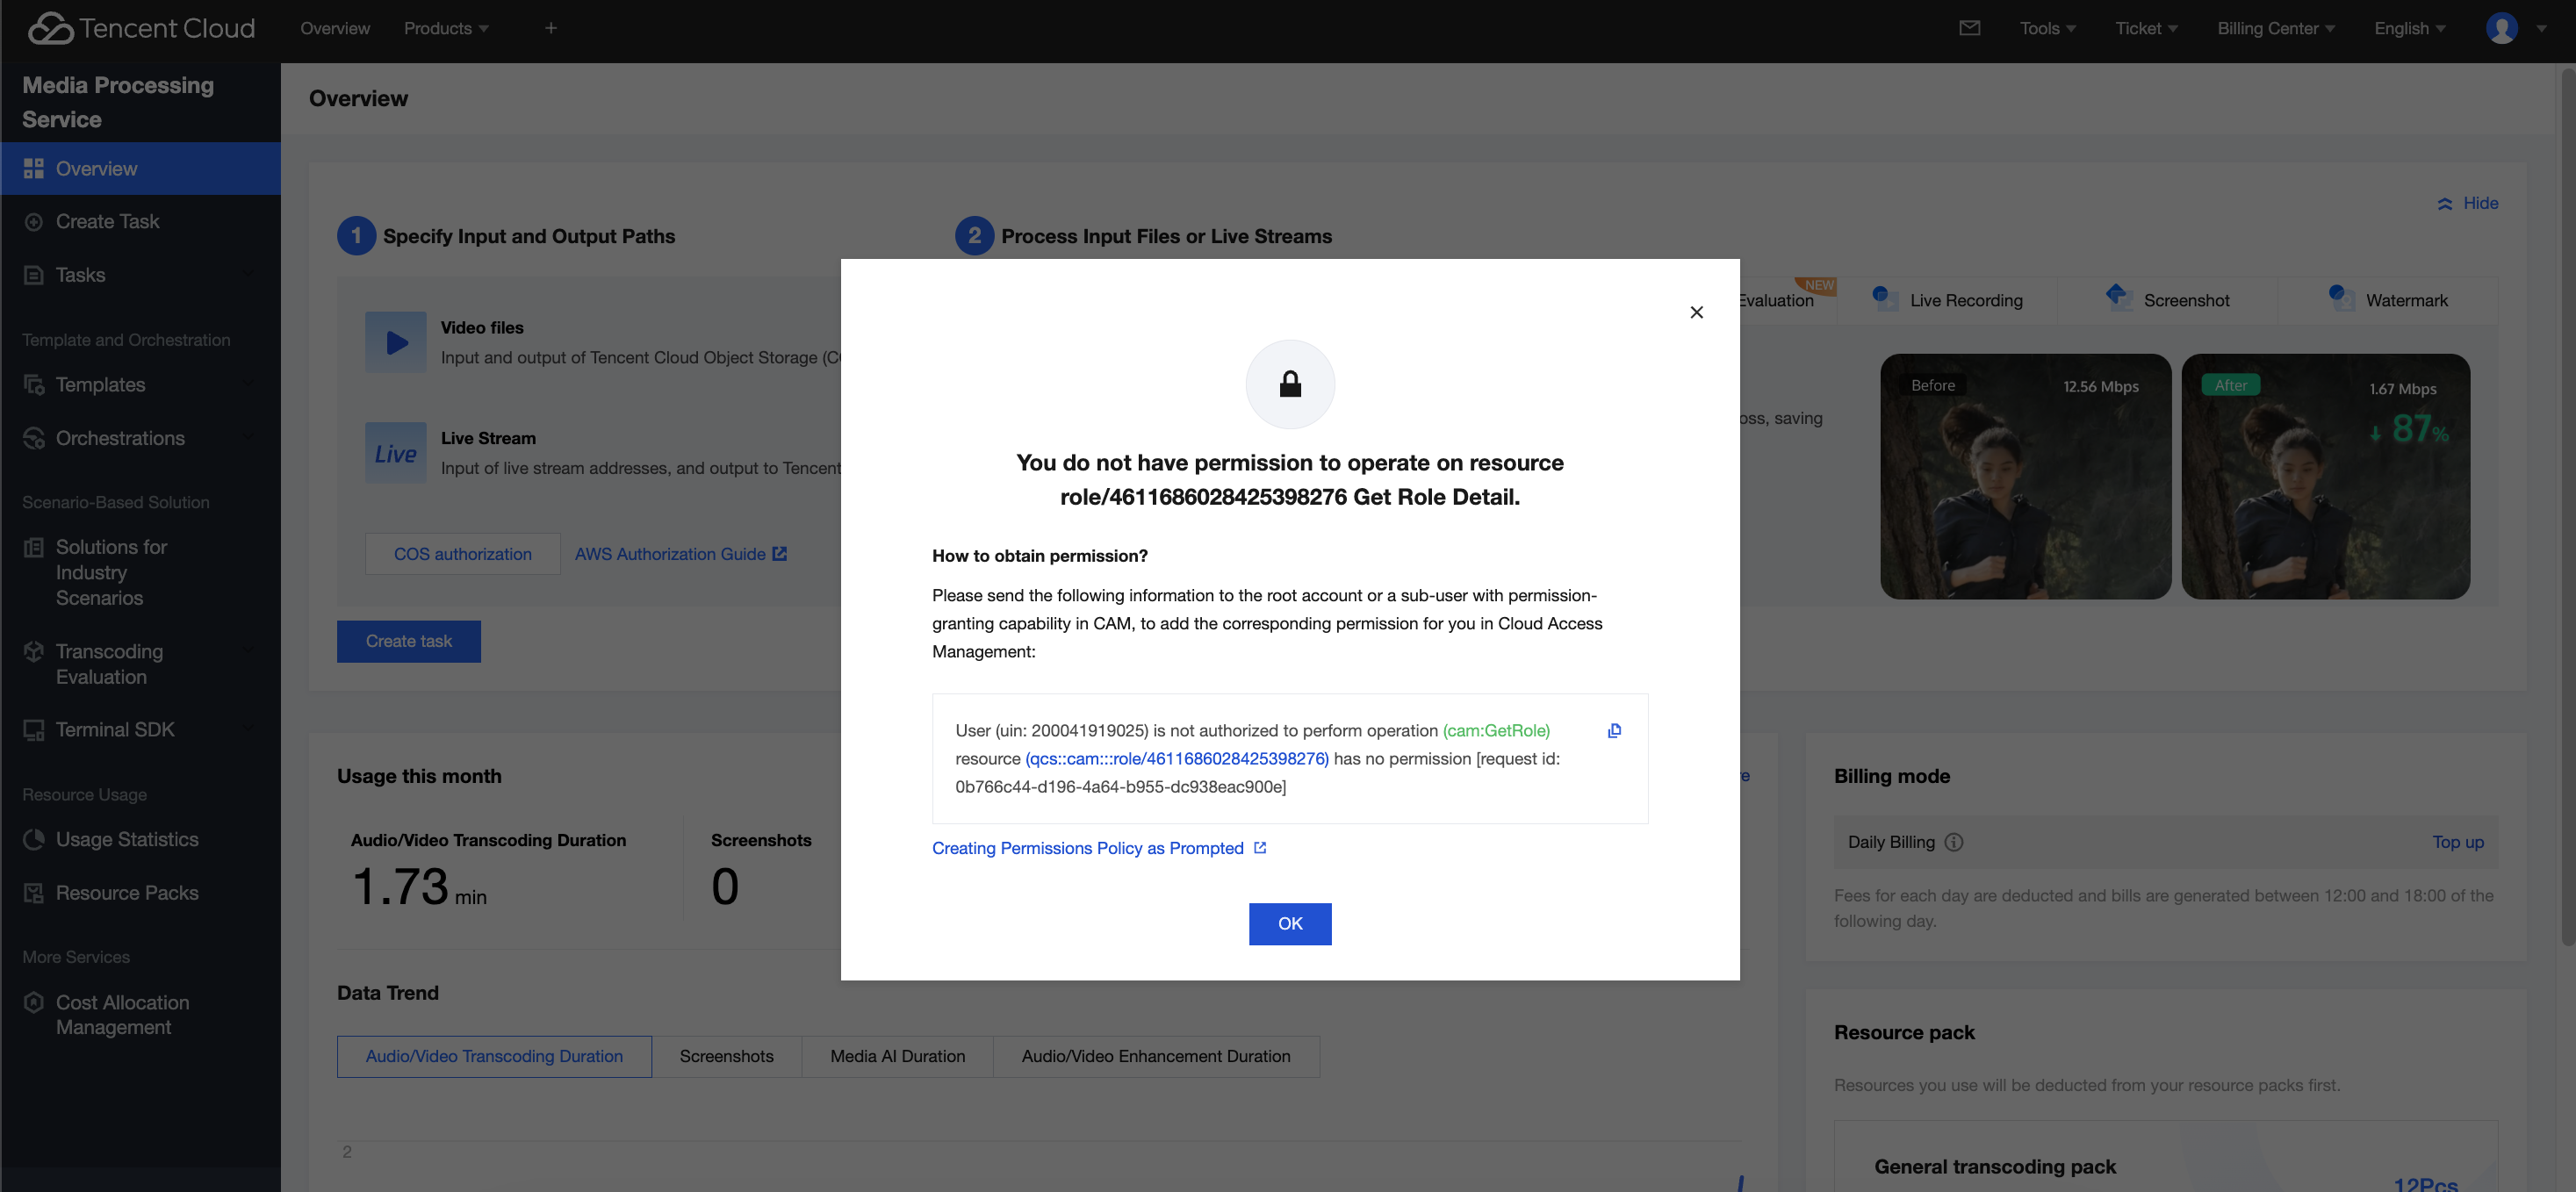Close the permission dialog with X

[1696, 312]
